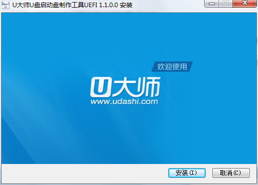The image size is (258, 185).
Task: Click the www.udashi.com website text
Action: pos(124,101)
